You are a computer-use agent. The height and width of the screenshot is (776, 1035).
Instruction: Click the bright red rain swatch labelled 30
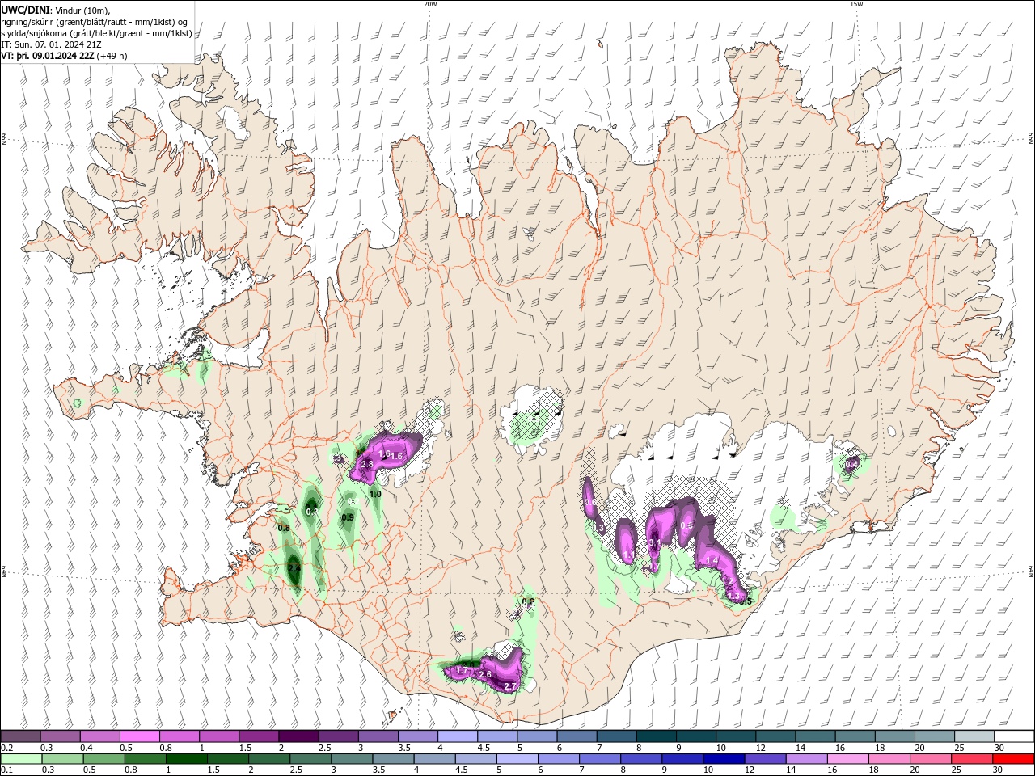1013,759
